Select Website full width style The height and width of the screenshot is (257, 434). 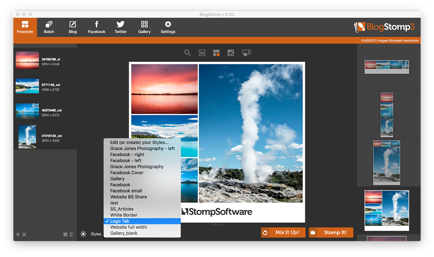(x=142, y=227)
